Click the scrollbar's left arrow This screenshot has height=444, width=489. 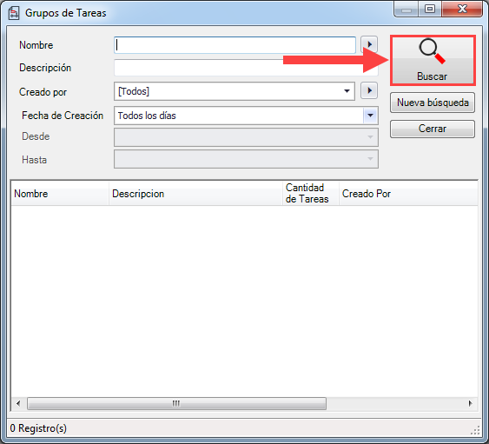click(18, 403)
